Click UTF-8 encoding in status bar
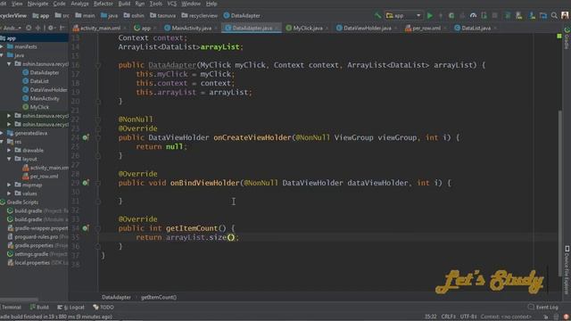Viewport: 571px width, 321px height. [468, 317]
